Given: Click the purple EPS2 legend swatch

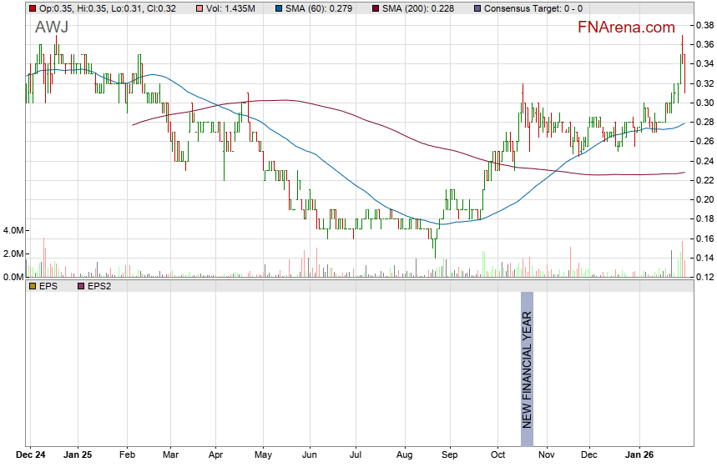Looking at the screenshot, I should pos(81,286).
